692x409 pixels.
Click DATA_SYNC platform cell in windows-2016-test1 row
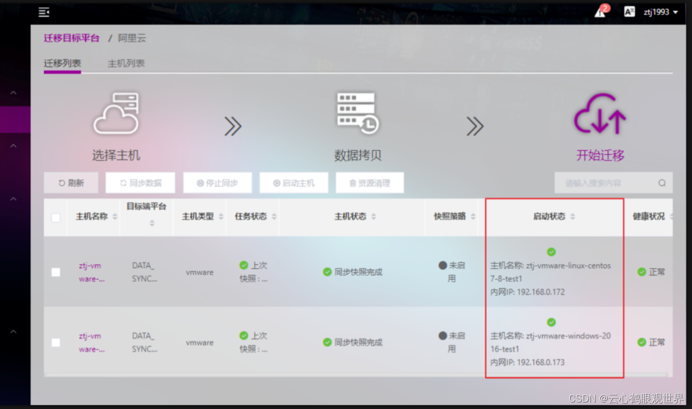coord(145,343)
